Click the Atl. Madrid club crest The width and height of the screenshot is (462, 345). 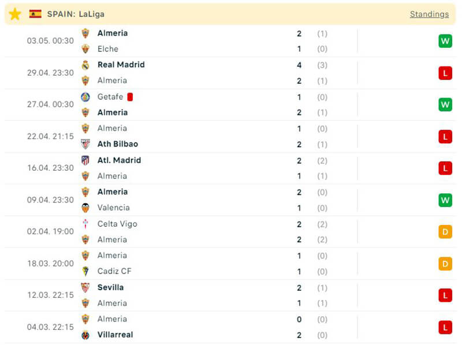[85, 160]
